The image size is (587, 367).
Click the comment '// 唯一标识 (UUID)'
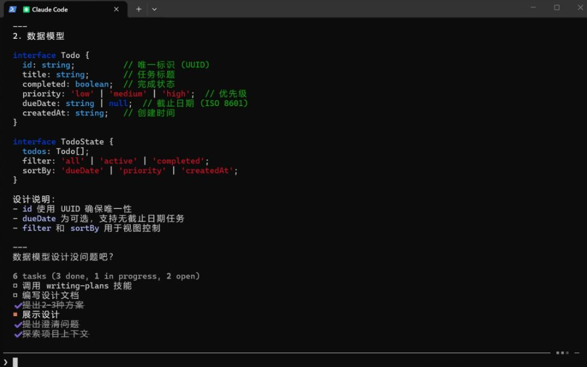[x=166, y=65]
